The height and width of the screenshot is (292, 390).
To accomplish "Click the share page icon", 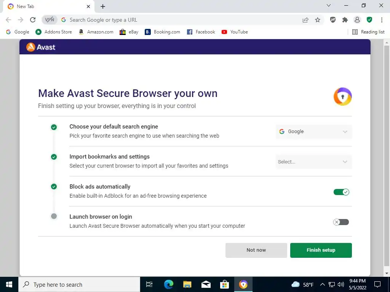I will coord(305,20).
